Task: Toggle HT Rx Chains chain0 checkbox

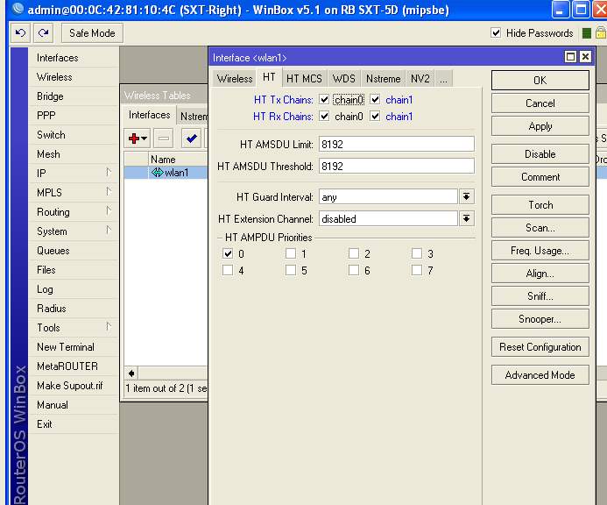Action: (324, 117)
